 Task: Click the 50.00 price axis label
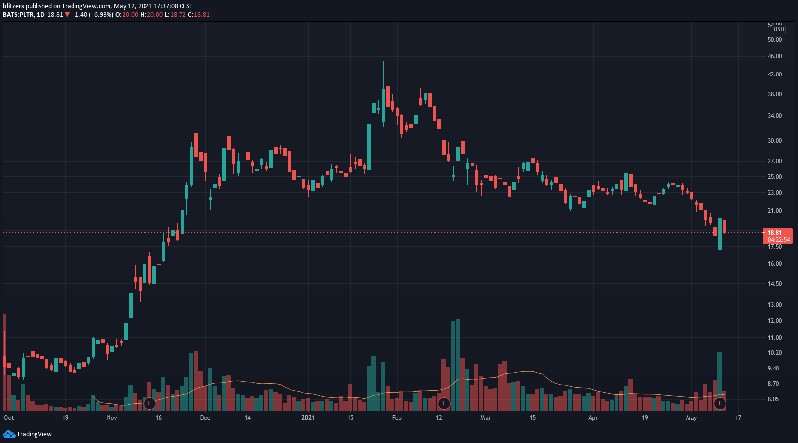point(775,40)
